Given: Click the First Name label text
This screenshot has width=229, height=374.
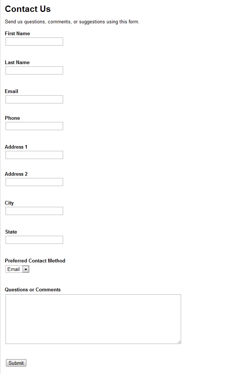Looking at the screenshot, I should pyautogui.click(x=17, y=33).
